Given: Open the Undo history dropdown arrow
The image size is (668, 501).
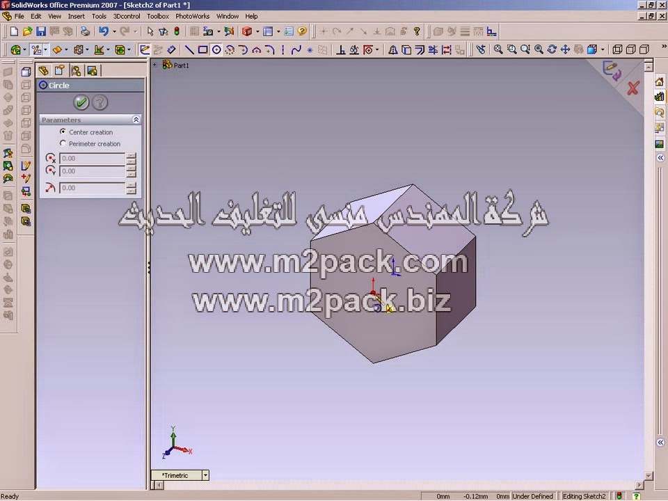Looking at the screenshot, I should coord(114,31).
